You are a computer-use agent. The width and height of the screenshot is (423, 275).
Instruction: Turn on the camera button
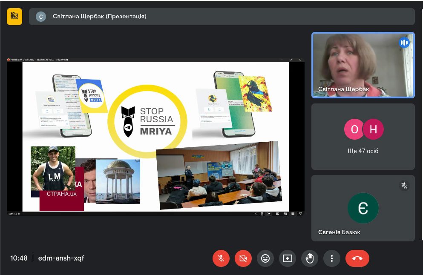coord(243,258)
